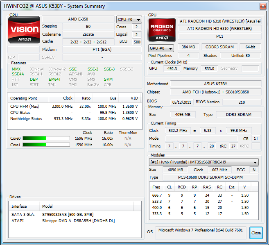Click the RAS column header in module table
Screen dimensions: 269x245
(x=207, y=187)
